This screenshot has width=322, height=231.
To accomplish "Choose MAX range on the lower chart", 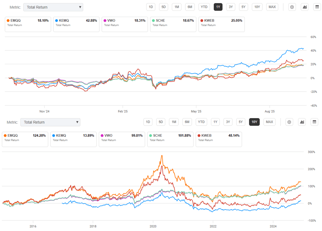I will (269, 122).
